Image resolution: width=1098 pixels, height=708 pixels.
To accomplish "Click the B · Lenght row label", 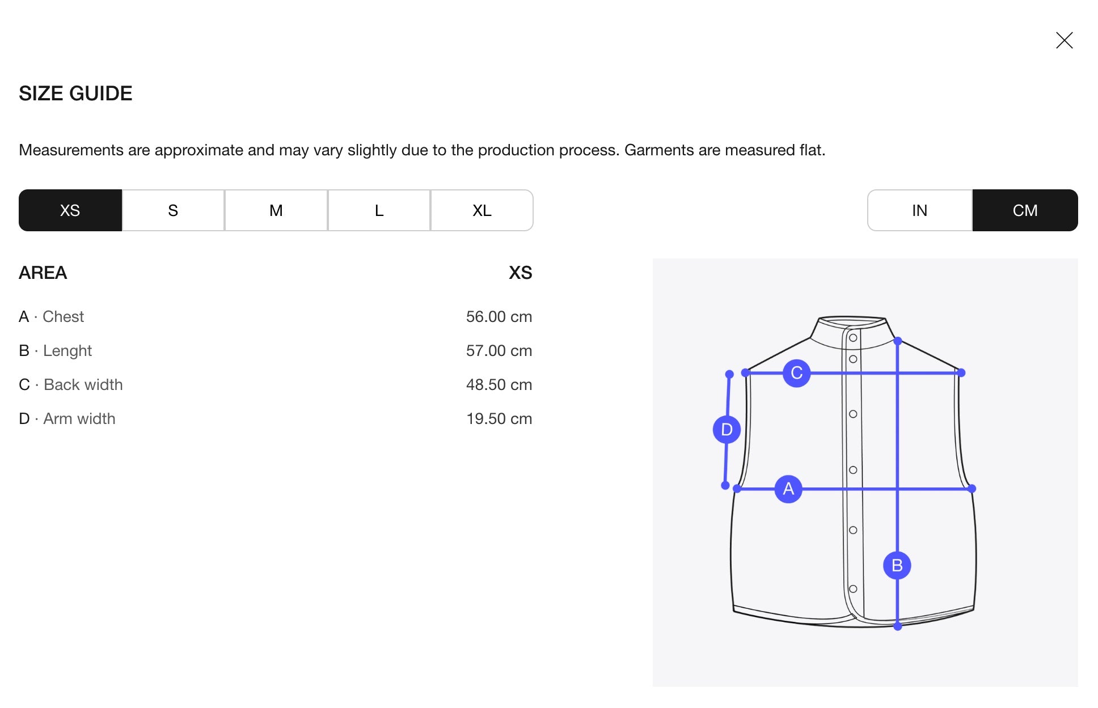I will (x=56, y=351).
